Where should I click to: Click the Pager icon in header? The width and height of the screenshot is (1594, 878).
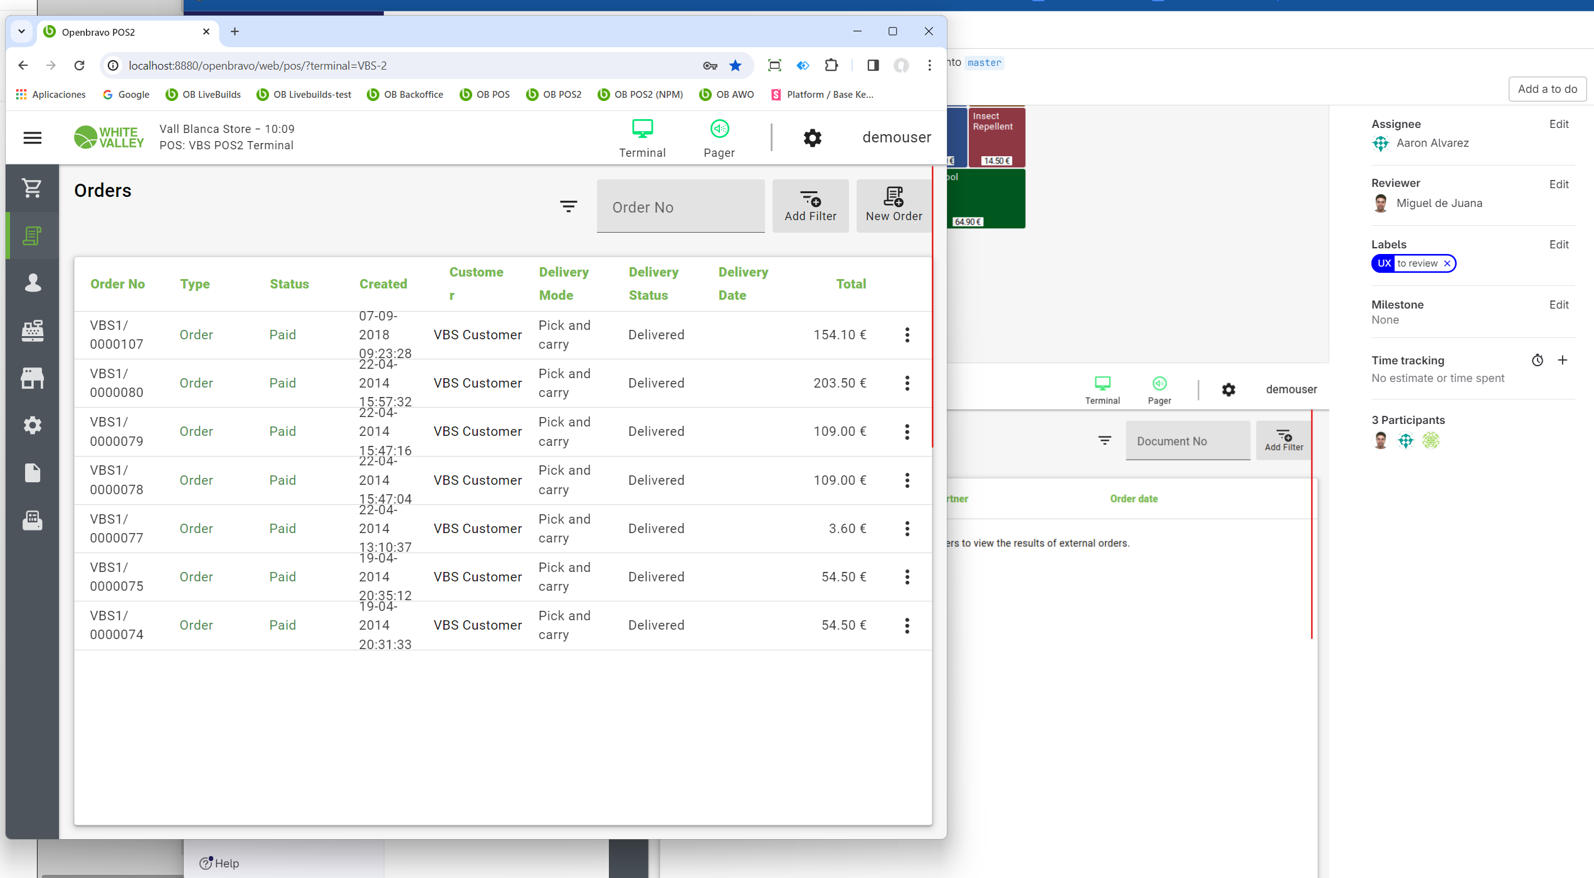(x=719, y=138)
